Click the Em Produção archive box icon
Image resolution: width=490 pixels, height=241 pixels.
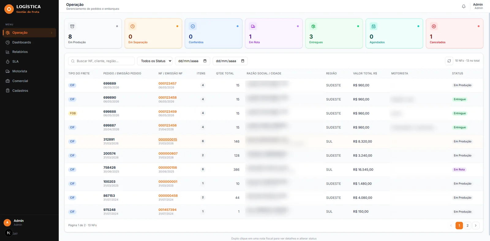(72, 26)
